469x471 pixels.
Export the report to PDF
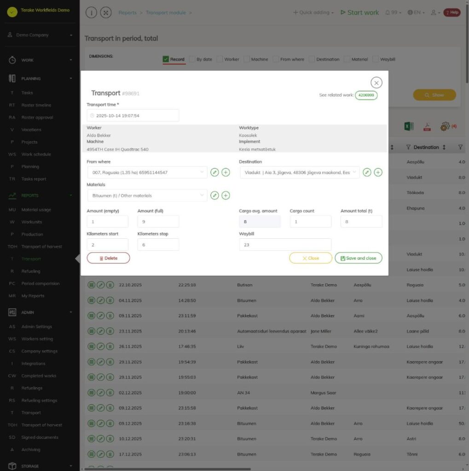point(427,126)
